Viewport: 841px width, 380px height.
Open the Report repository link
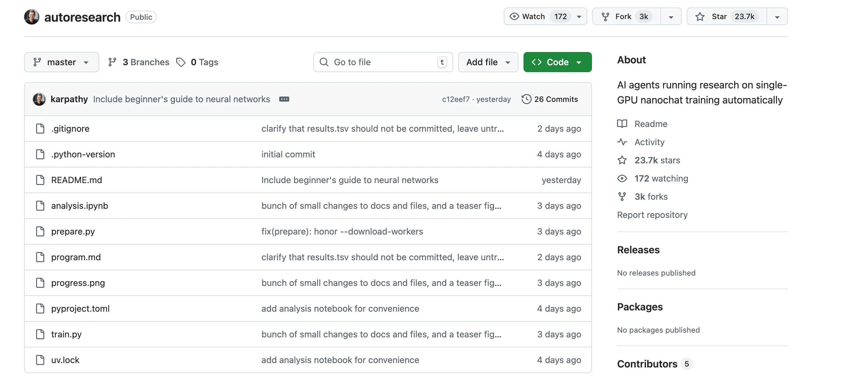point(652,215)
